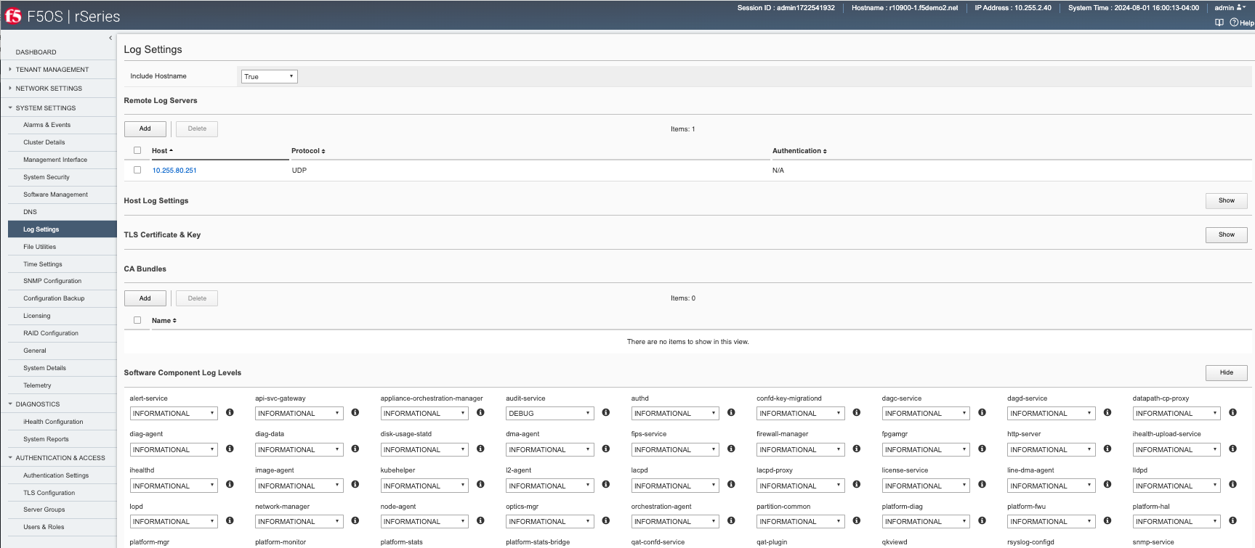The image size is (1255, 548).
Task: Show info for appliance-orchestration-manager log level
Action: click(480, 412)
